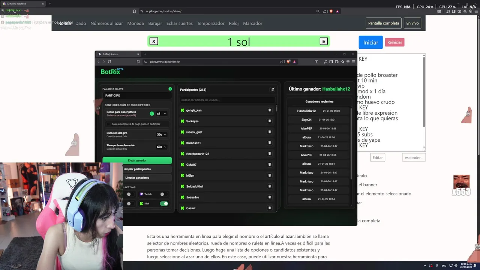Copy participants list icon in BotRix

(272, 90)
